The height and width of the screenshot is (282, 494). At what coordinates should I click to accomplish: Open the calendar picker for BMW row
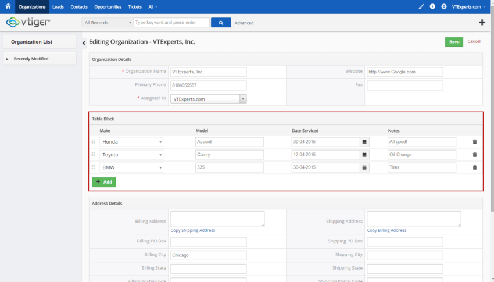pyautogui.click(x=364, y=167)
